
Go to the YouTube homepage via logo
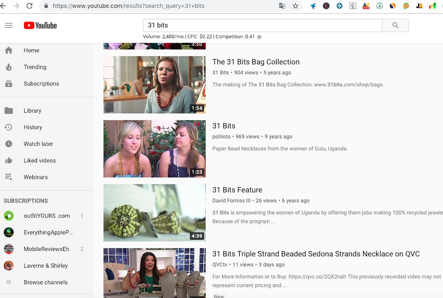pyautogui.click(x=40, y=25)
